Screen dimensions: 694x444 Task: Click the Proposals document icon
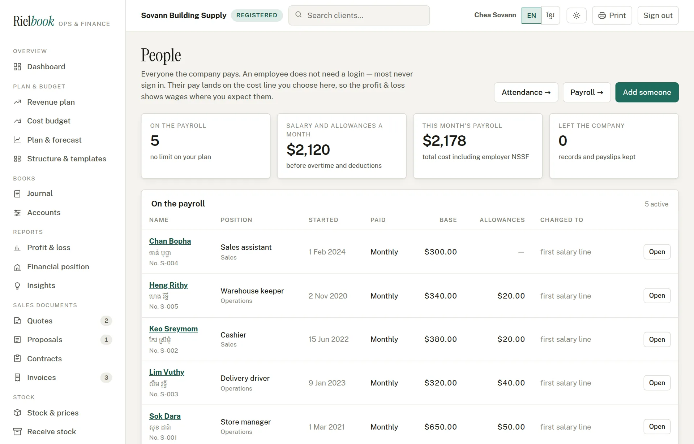point(17,340)
